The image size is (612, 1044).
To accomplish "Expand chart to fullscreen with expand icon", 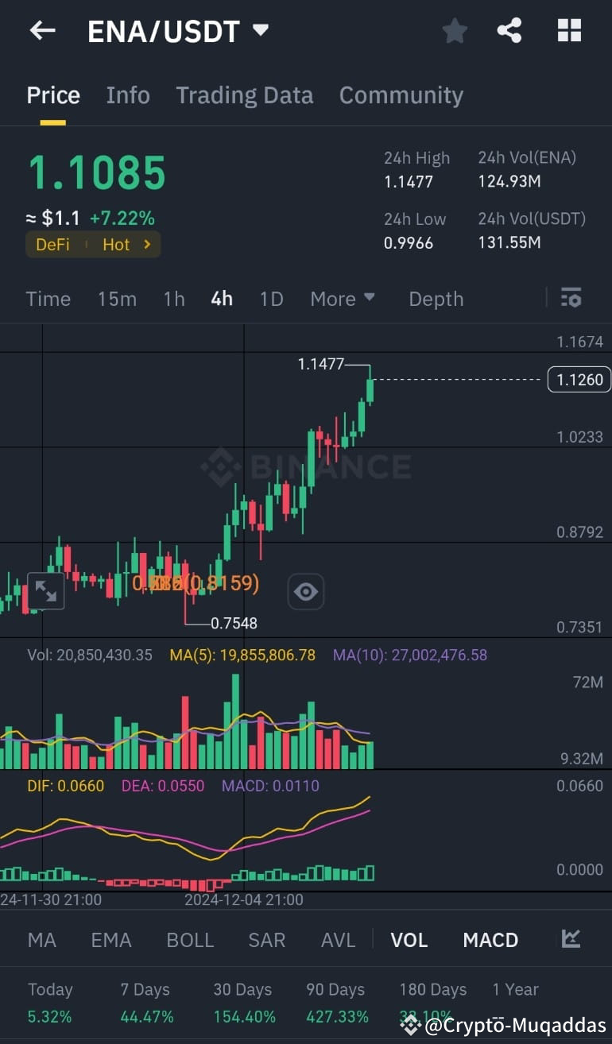I will point(46,591).
